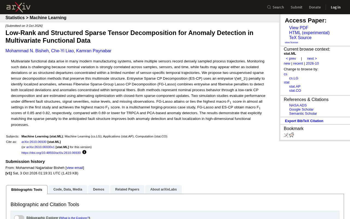Open author Mohammad N. Bisheh's page

pyautogui.click(x=27, y=51)
